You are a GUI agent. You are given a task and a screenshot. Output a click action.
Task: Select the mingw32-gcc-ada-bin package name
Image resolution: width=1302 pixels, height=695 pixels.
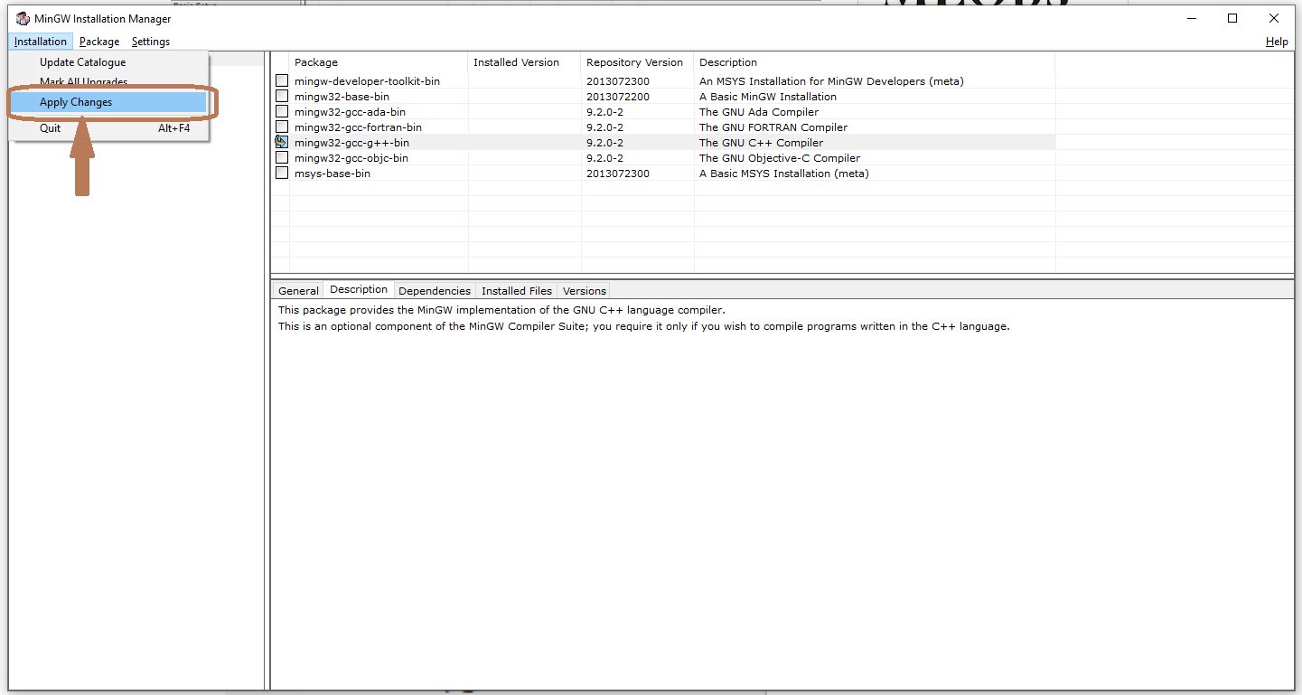coord(350,112)
